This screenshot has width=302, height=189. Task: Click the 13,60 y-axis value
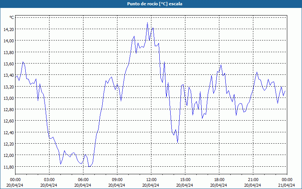coord(9,64)
